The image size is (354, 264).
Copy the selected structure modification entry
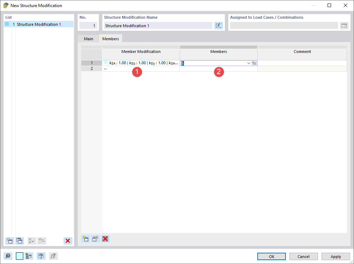coord(19,241)
